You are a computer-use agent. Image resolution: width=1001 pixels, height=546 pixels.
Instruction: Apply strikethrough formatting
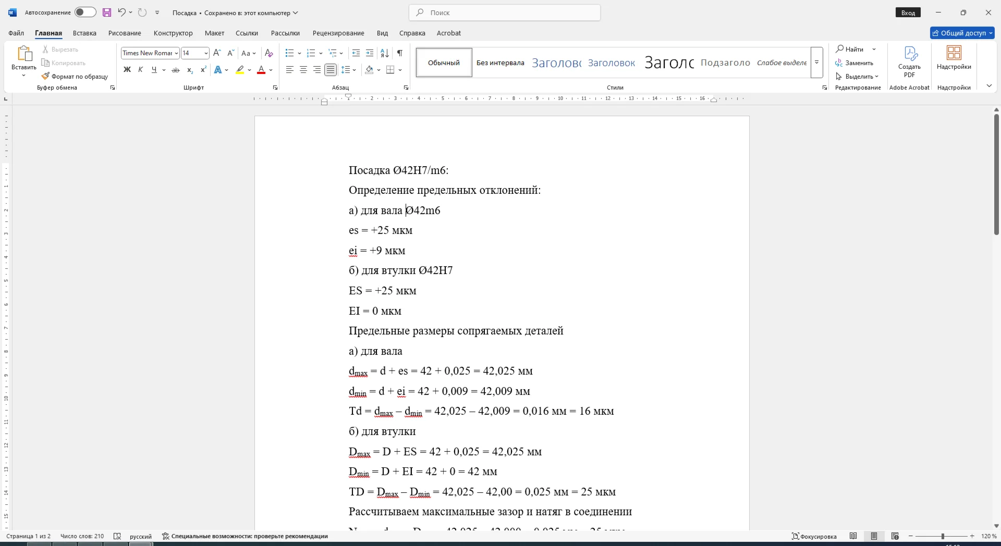[x=176, y=70]
